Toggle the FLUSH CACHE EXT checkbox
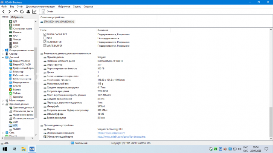The width and height of the screenshot is (273, 153). point(45,34)
